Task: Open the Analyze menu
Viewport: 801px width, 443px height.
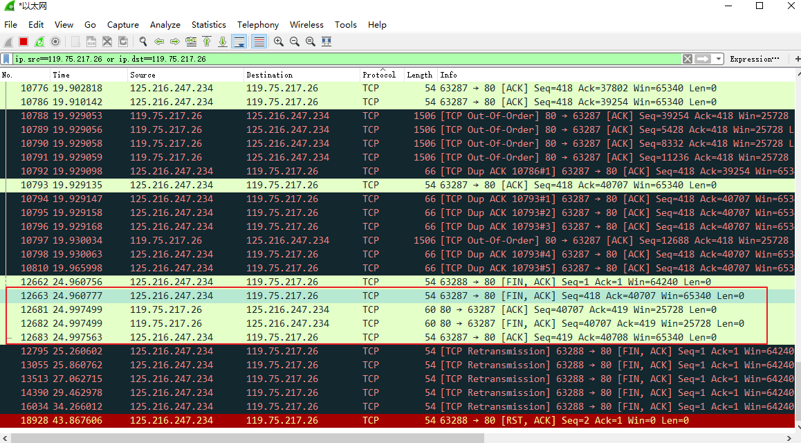Action: pyautogui.click(x=165, y=24)
